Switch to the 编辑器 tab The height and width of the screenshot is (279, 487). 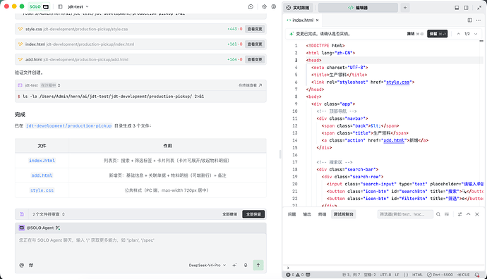click(358, 8)
